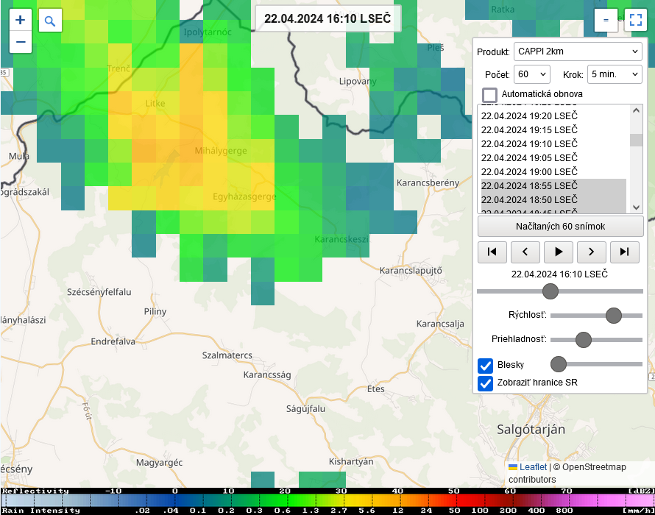This screenshot has width=655, height=515.
Task: Jump to the last radar frame
Action: coord(624,252)
